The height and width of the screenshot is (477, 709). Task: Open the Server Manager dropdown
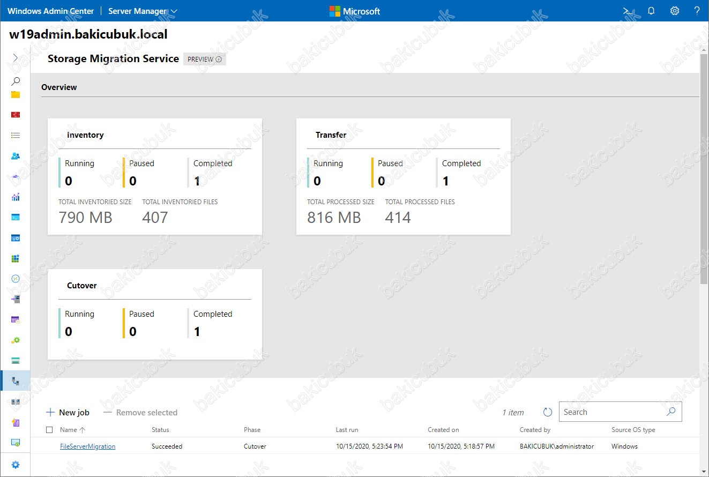click(x=143, y=11)
